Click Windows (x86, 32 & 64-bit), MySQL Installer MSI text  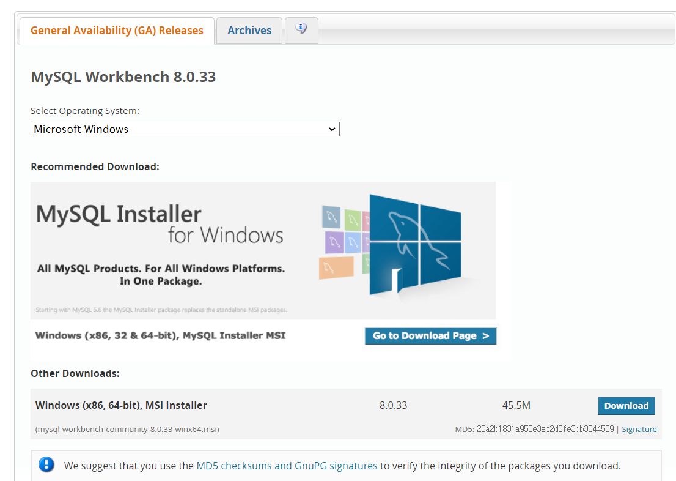point(160,335)
